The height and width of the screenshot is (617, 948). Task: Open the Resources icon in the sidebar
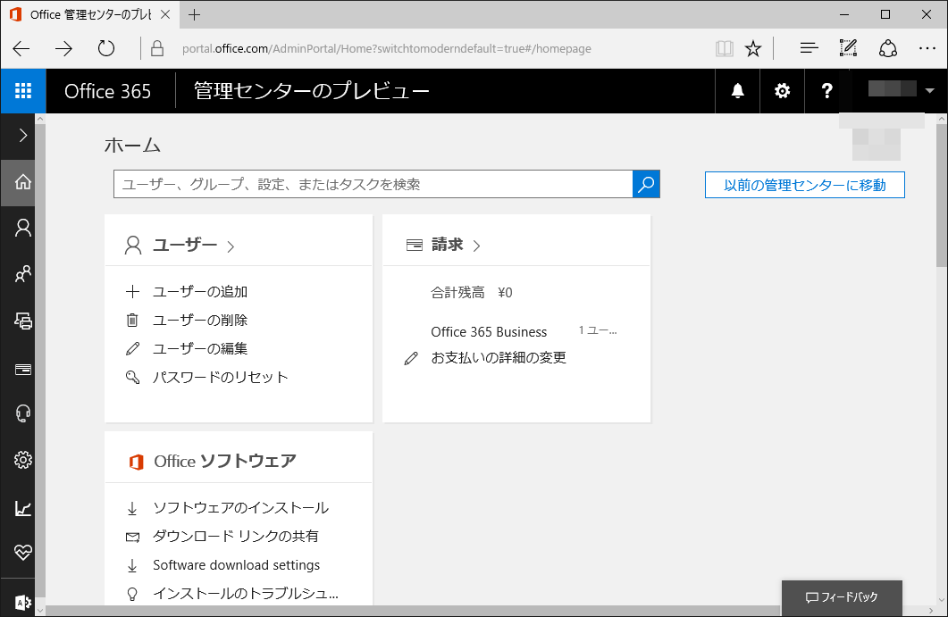point(23,321)
